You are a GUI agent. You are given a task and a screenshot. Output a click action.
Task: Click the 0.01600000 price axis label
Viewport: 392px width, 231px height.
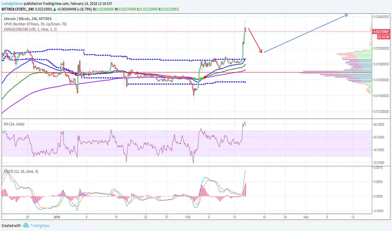[381, 80]
